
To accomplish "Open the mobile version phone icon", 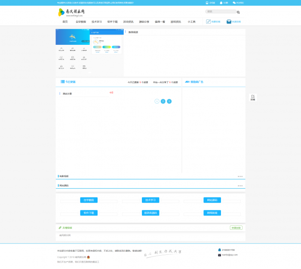I will [207, 3].
